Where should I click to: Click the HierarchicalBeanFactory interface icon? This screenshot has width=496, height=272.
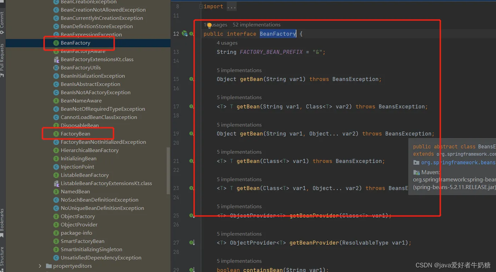coord(56,150)
